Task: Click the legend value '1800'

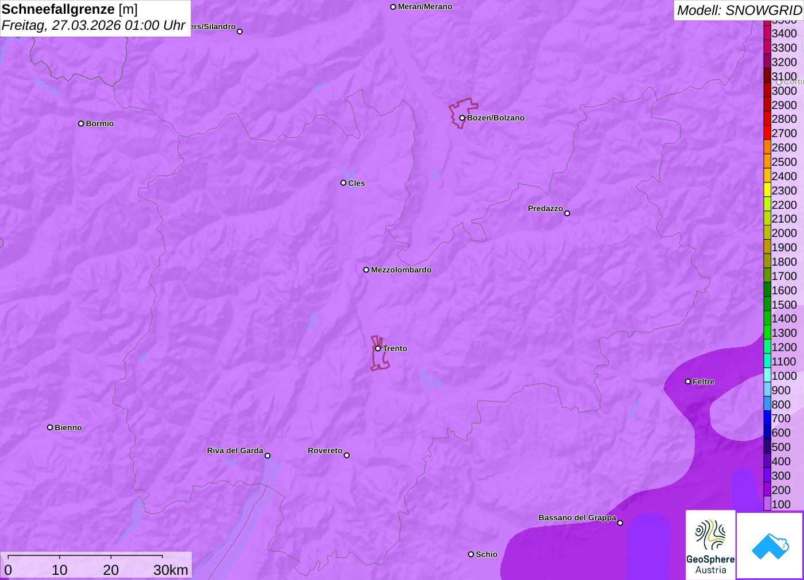Action: (x=784, y=262)
